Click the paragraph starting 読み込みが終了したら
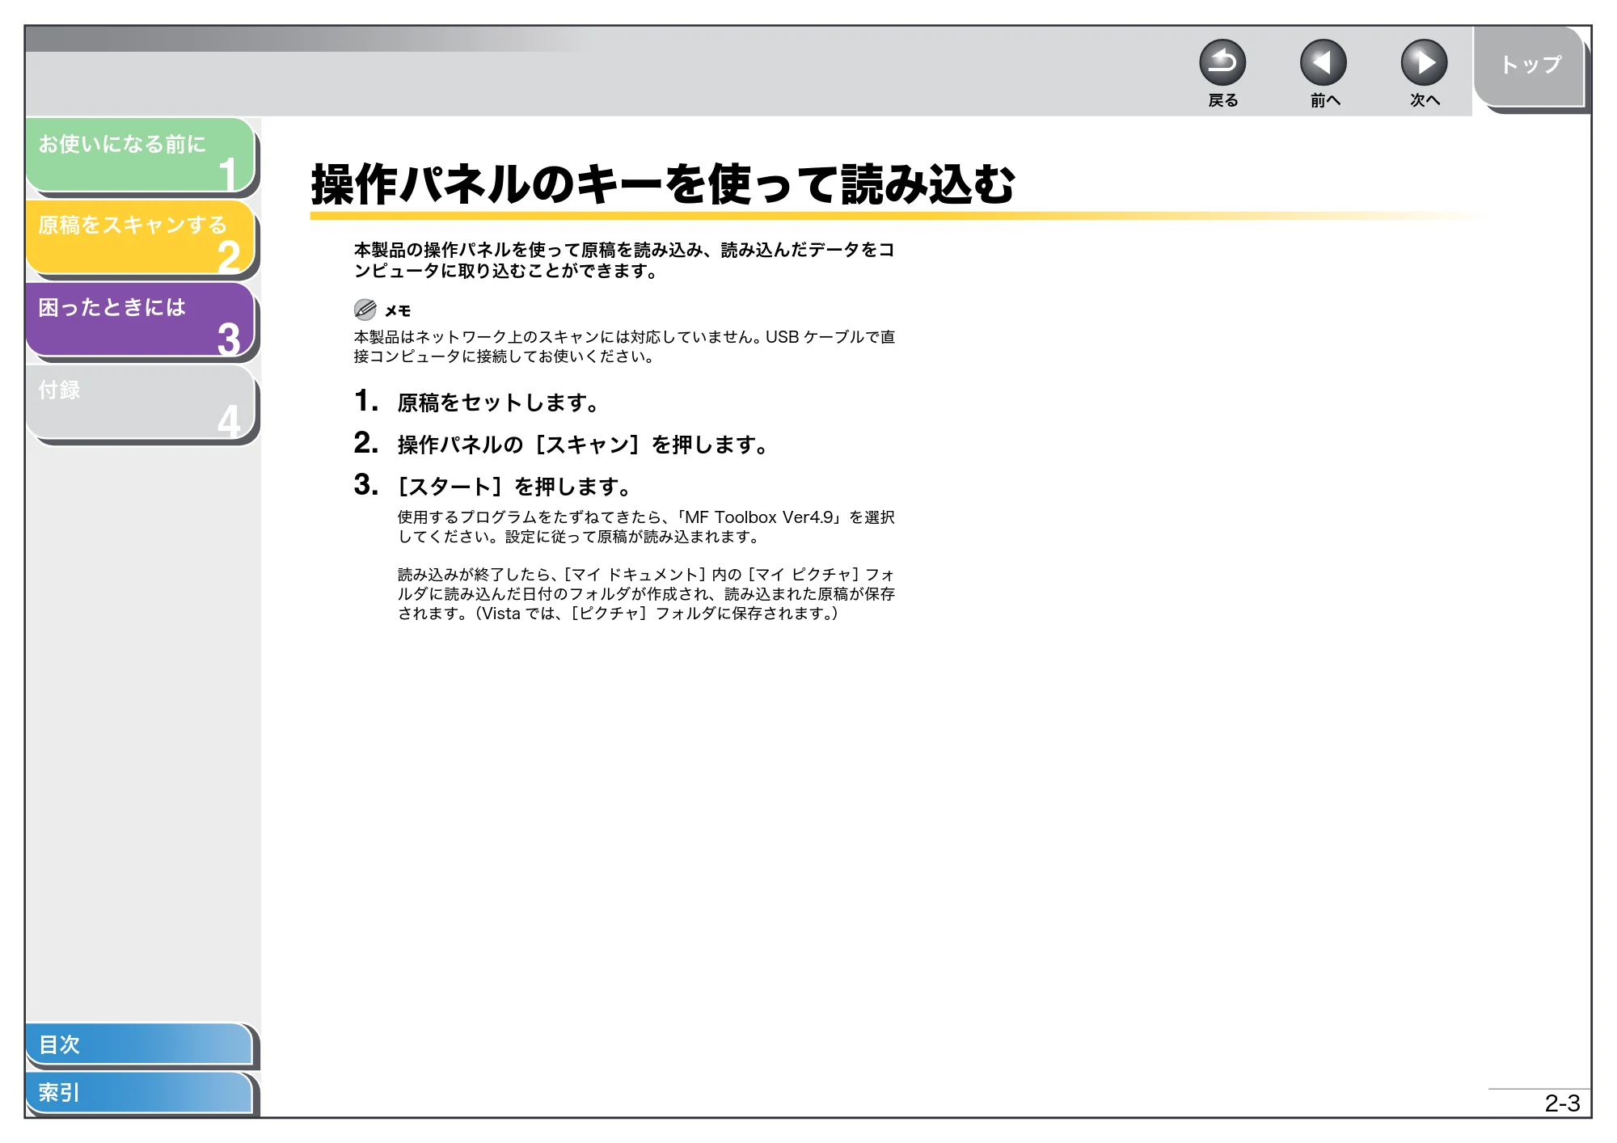 (646, 594)
